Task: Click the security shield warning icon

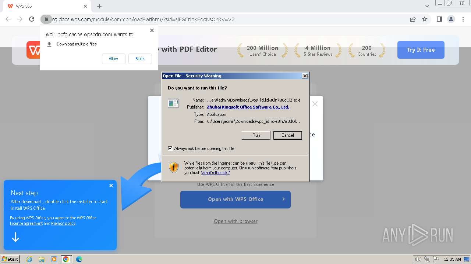Action: 174,168
